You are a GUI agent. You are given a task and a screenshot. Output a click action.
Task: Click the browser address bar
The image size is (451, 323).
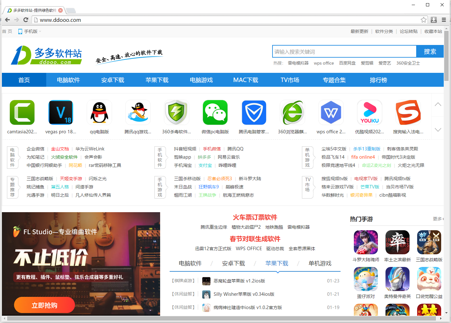227,20
